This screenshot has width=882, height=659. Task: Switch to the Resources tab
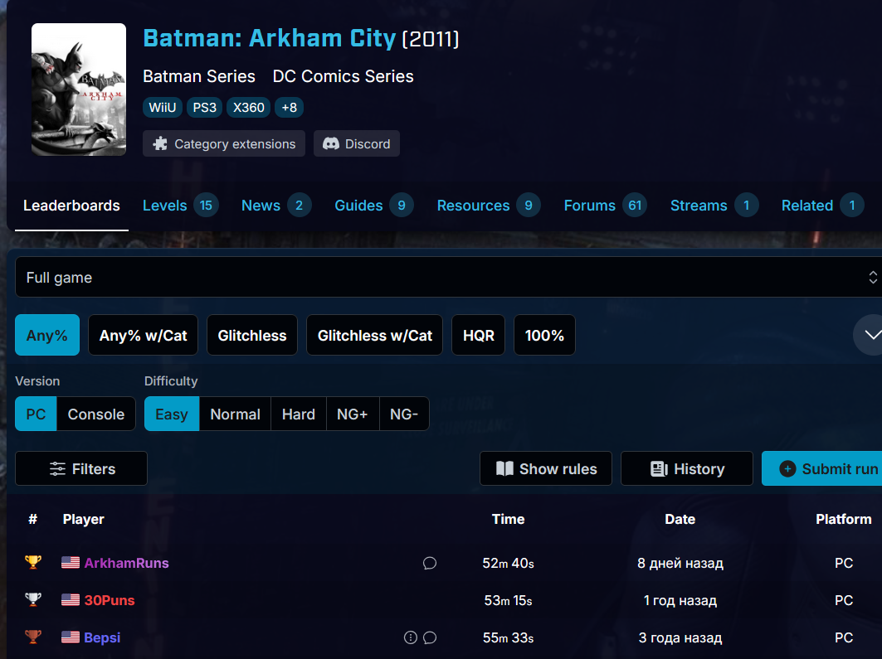tap(489, 206)
